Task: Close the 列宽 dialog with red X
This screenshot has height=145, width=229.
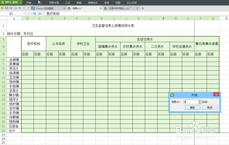Action: point(216,94)
